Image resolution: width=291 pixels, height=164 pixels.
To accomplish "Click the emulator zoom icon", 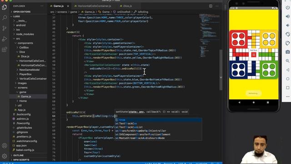I will (288, 61).
